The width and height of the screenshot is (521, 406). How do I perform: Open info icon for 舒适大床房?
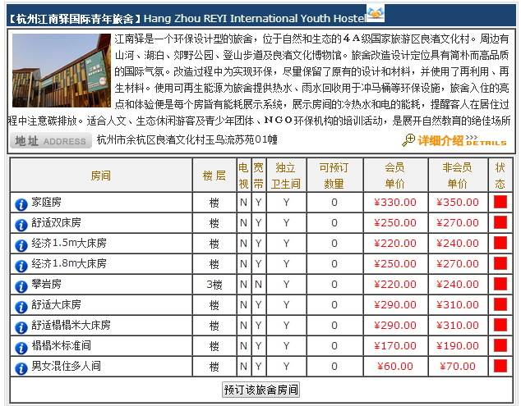pyautogui.click(x=21, y=308)
